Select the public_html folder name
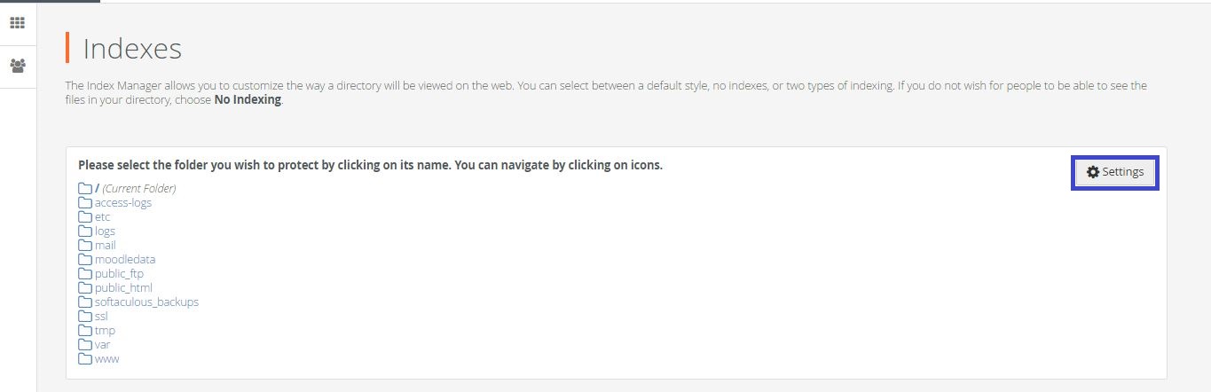Image resolution: width=1211 pixels, height=392 pixels. point(123,287)
